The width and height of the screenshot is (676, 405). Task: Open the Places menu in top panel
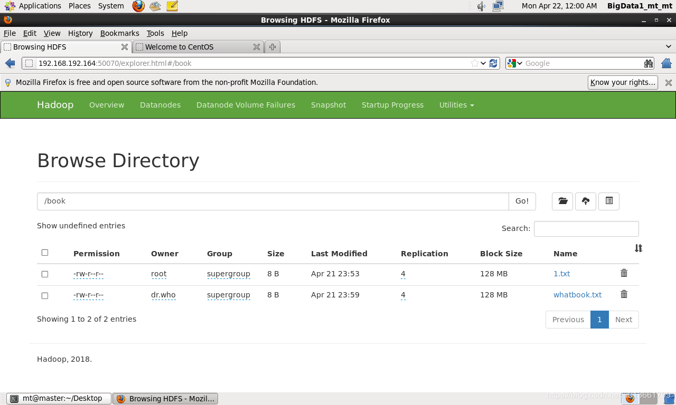click(80, 6)
